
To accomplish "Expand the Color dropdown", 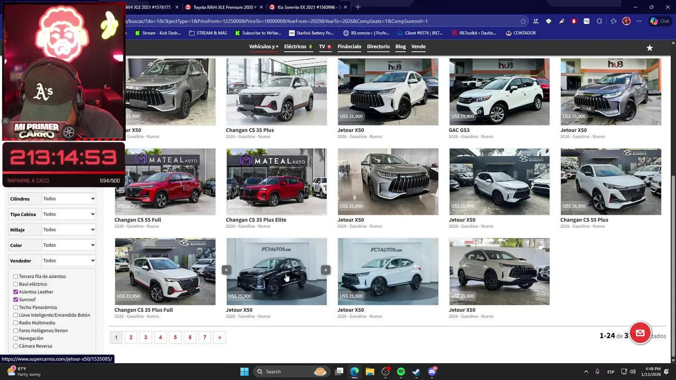I will [x=69, y=245].
